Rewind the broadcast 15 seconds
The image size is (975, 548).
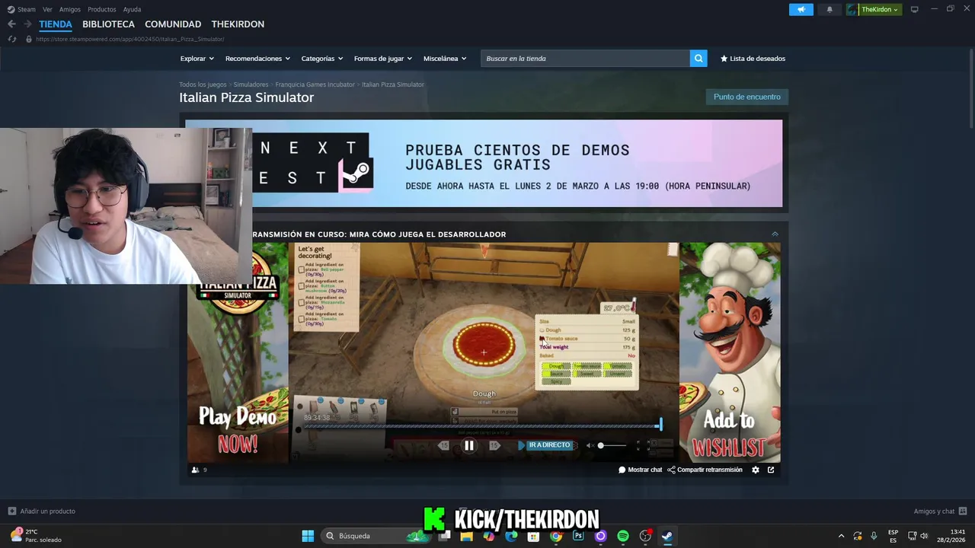click(444, 446)
